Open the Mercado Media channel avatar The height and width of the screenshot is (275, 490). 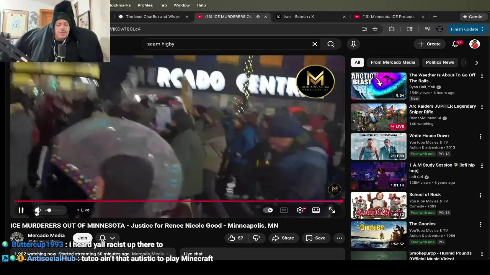pyautogui.click(x=17, y=238)
